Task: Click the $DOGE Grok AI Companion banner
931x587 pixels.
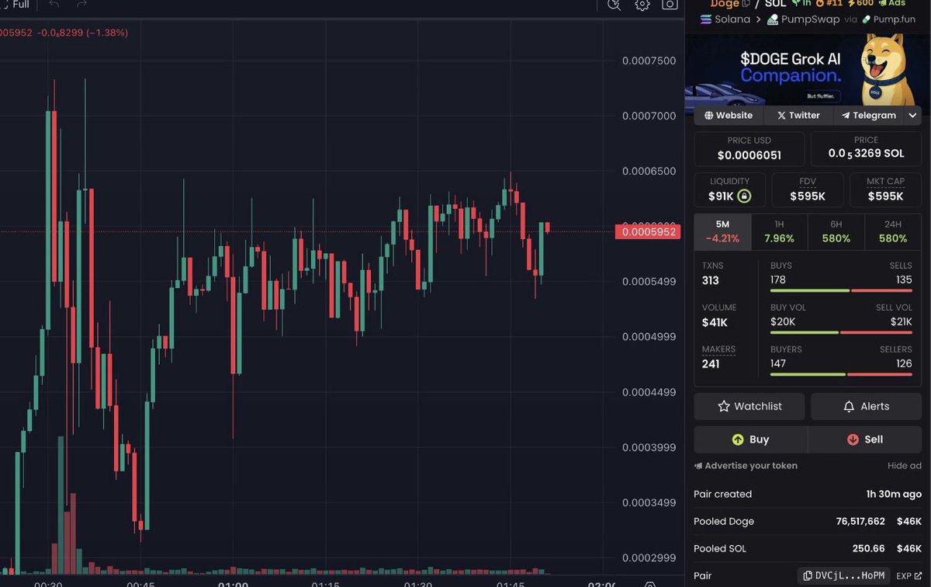Action: 803,70
